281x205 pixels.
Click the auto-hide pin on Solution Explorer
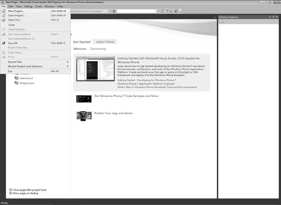tap(273, 17)
